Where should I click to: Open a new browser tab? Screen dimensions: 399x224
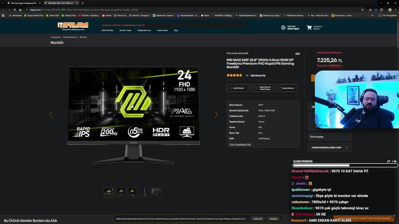82,3
